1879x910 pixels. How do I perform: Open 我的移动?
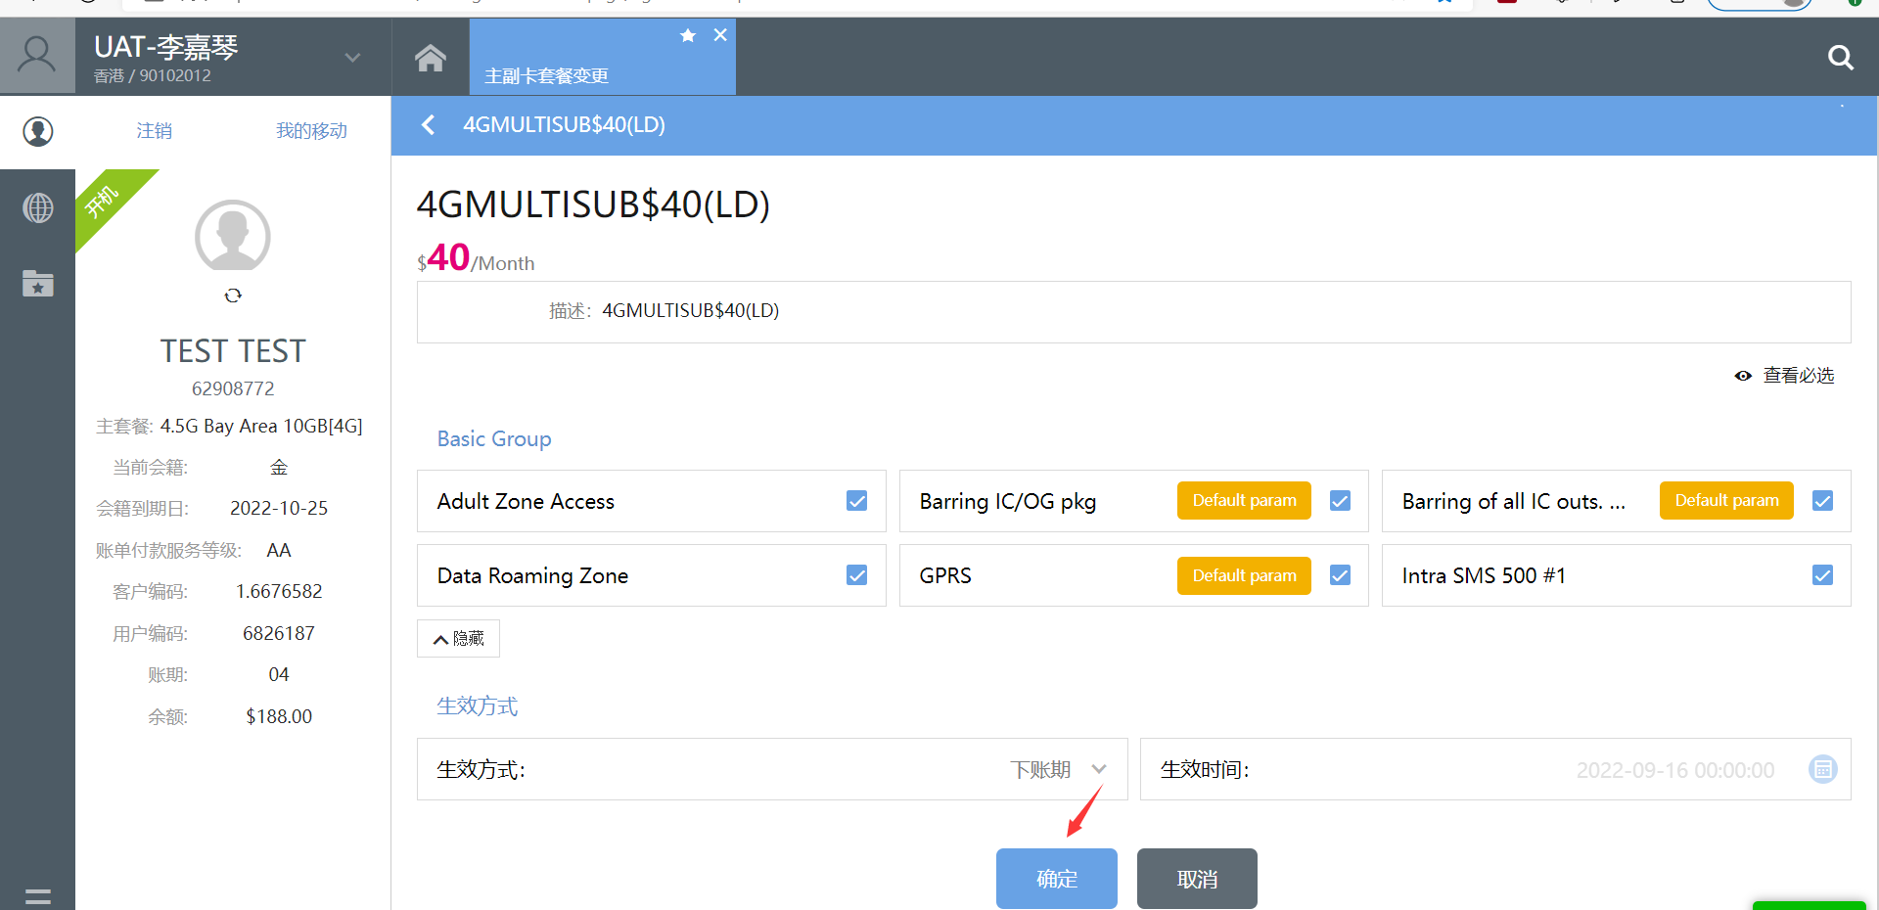[311, 131]
